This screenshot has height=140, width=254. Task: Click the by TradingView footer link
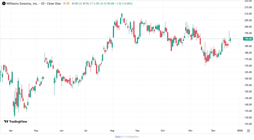click(130, 137)
